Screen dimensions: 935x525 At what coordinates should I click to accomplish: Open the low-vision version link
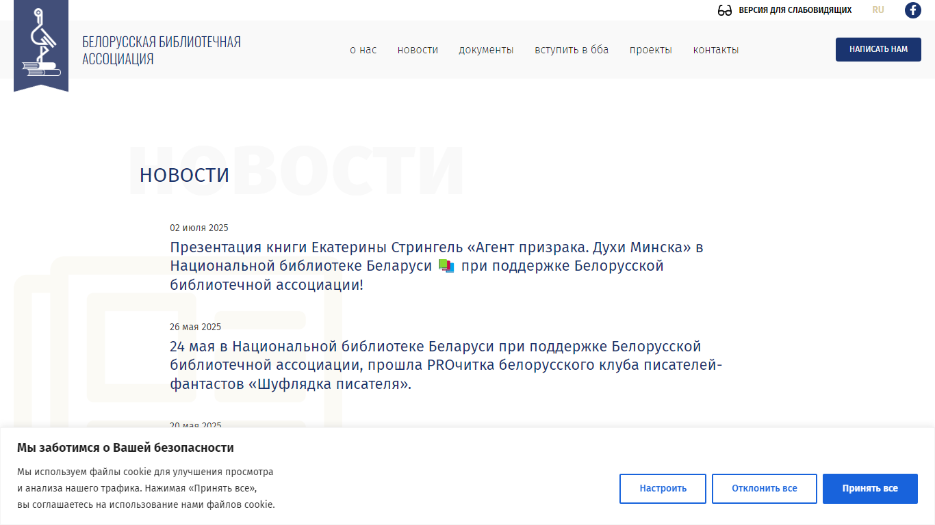795,10
